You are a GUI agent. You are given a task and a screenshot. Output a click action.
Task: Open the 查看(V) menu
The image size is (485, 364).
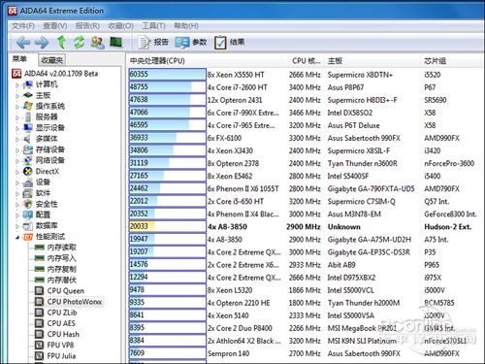click(55, 26)
